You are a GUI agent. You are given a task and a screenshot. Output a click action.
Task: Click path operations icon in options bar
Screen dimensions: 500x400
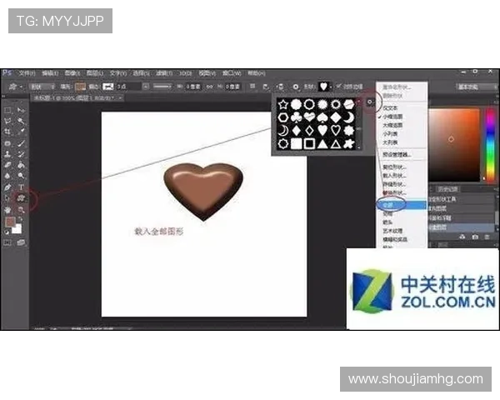252,87
